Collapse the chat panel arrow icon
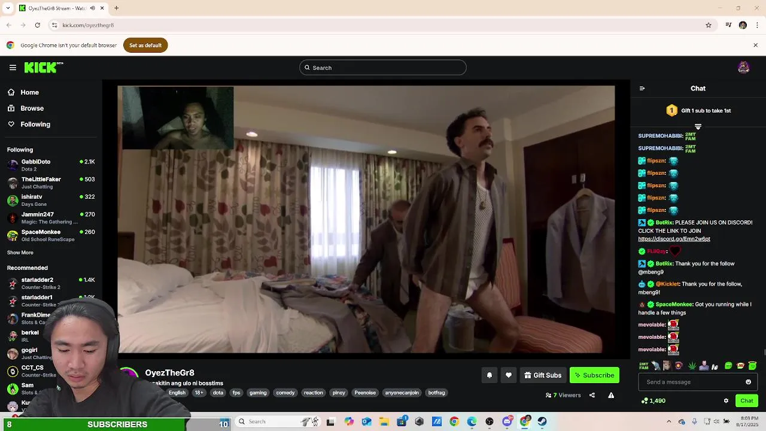Image resolution: width=766 pixels, height=431 pixels. 642,89
